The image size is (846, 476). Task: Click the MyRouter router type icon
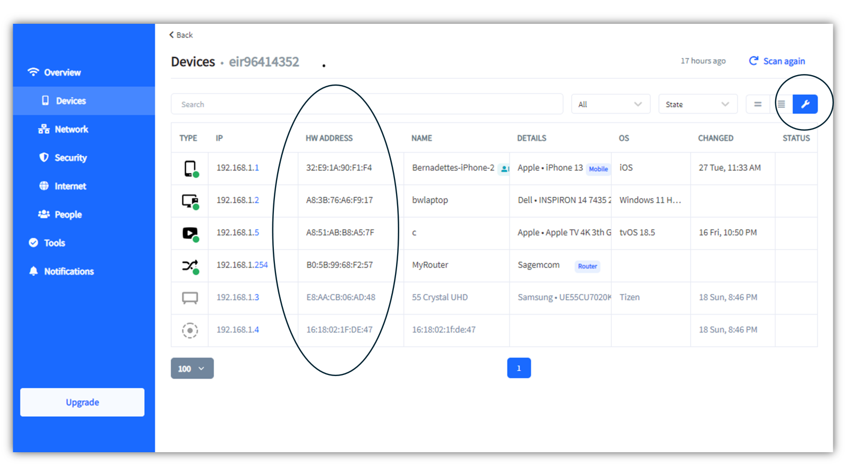coord(190,266)
